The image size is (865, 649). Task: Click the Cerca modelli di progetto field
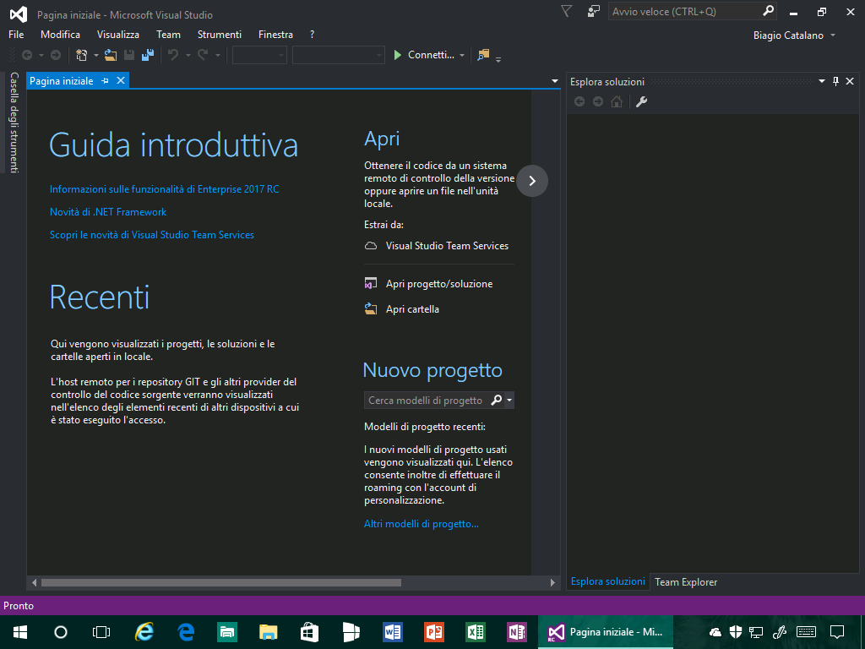coord(426,400)
